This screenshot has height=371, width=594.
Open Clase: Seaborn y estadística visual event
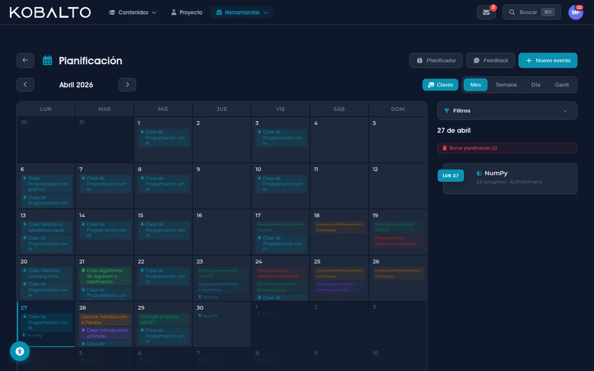coord(47,228)
